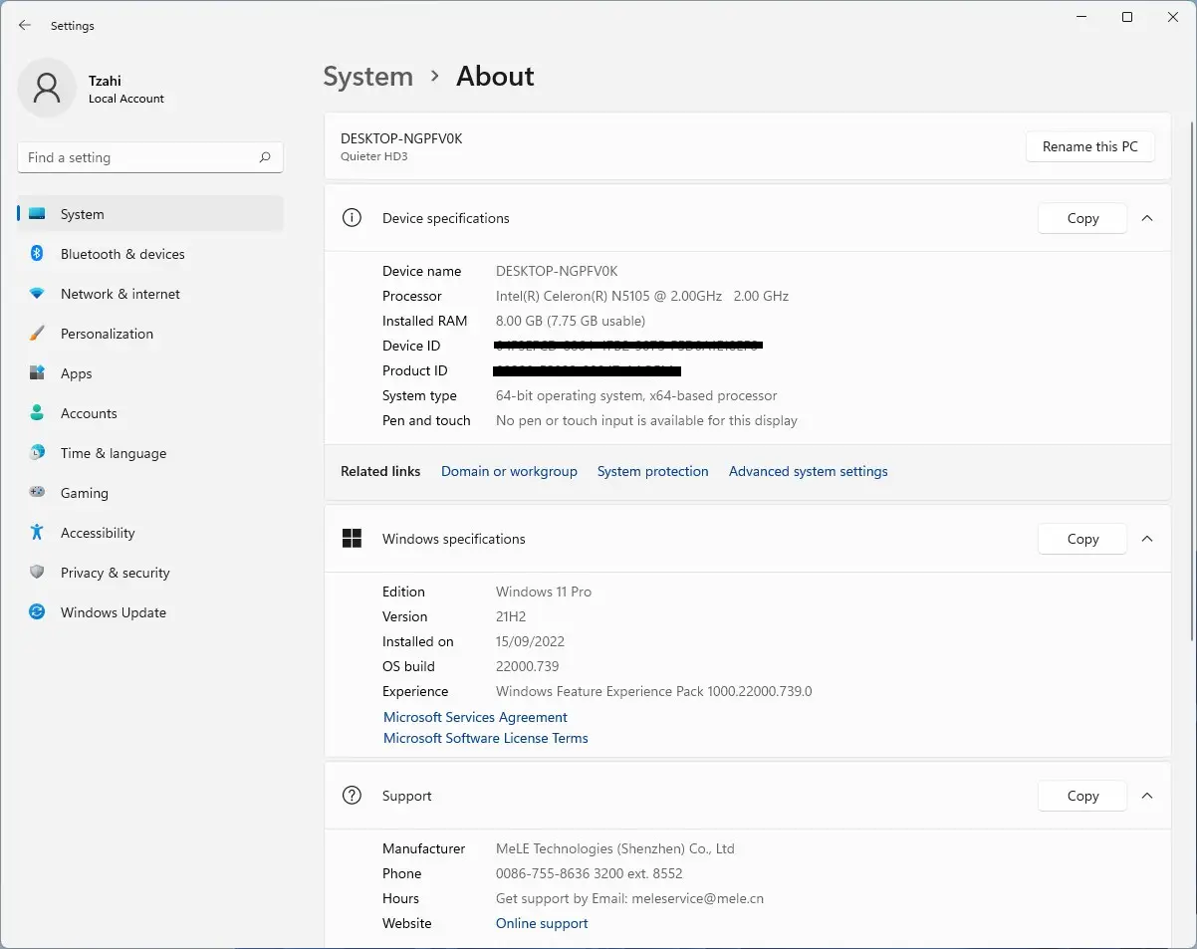1197x949 pixels.
Task: Click System in the breadcrumb header
Action: pos(367,77)
